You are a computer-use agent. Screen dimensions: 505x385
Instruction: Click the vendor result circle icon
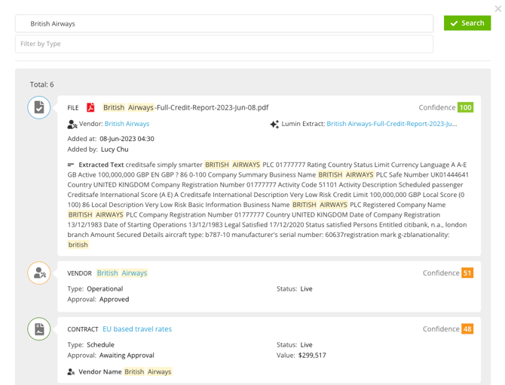[x=39, y=273]
